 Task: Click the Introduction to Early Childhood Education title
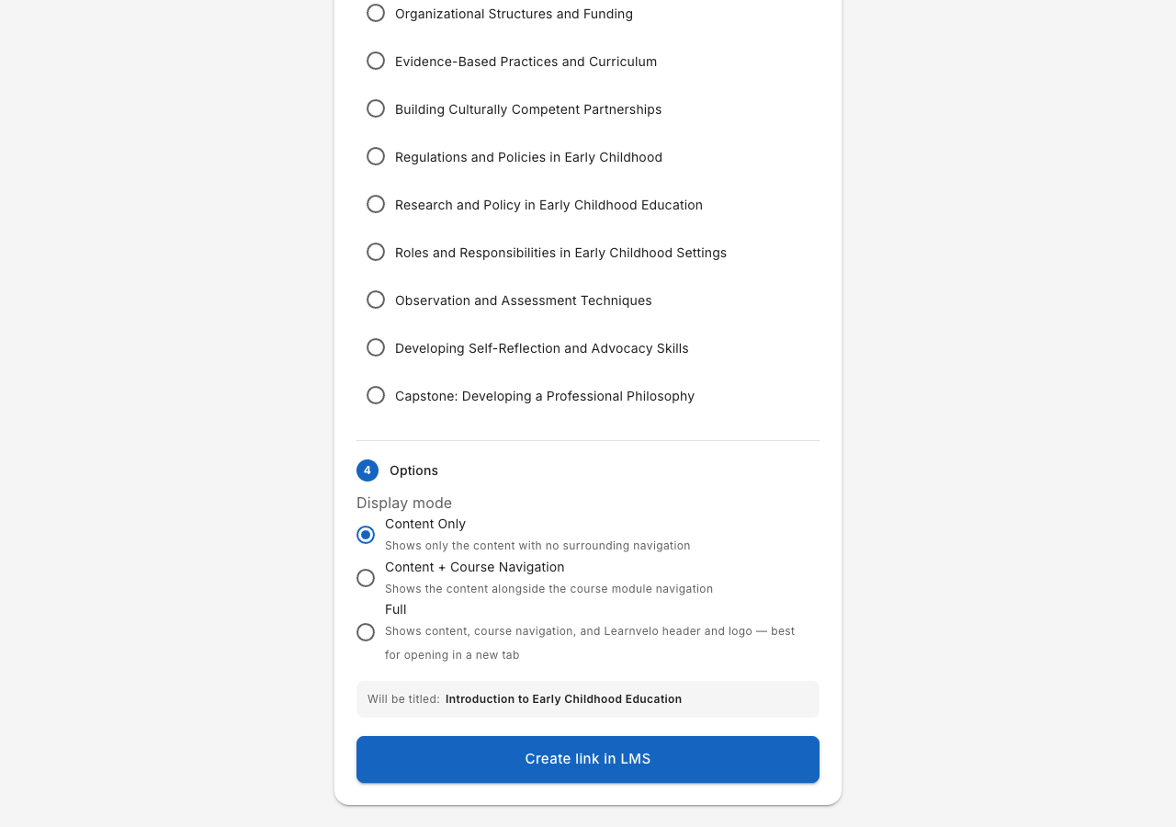point(563,699)
